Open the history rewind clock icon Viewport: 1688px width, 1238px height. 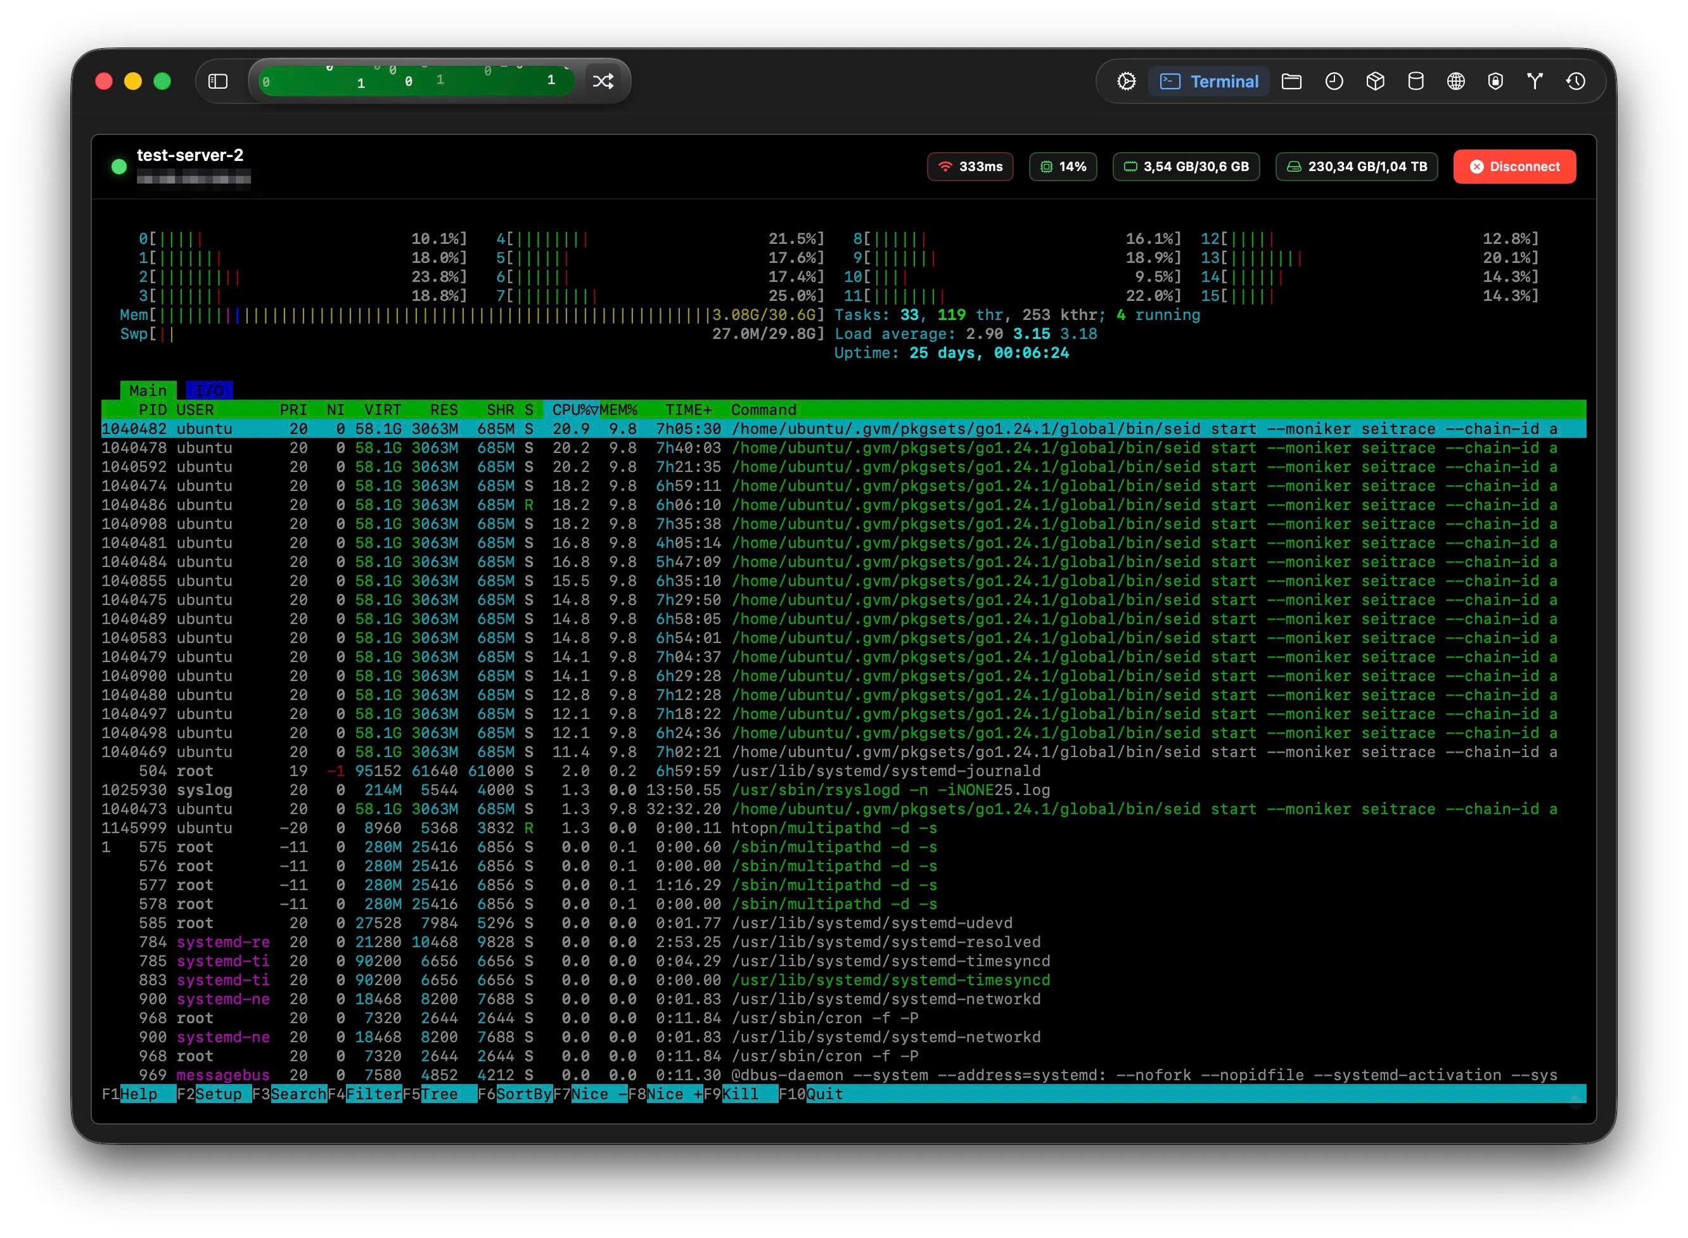pos(1575,81)
